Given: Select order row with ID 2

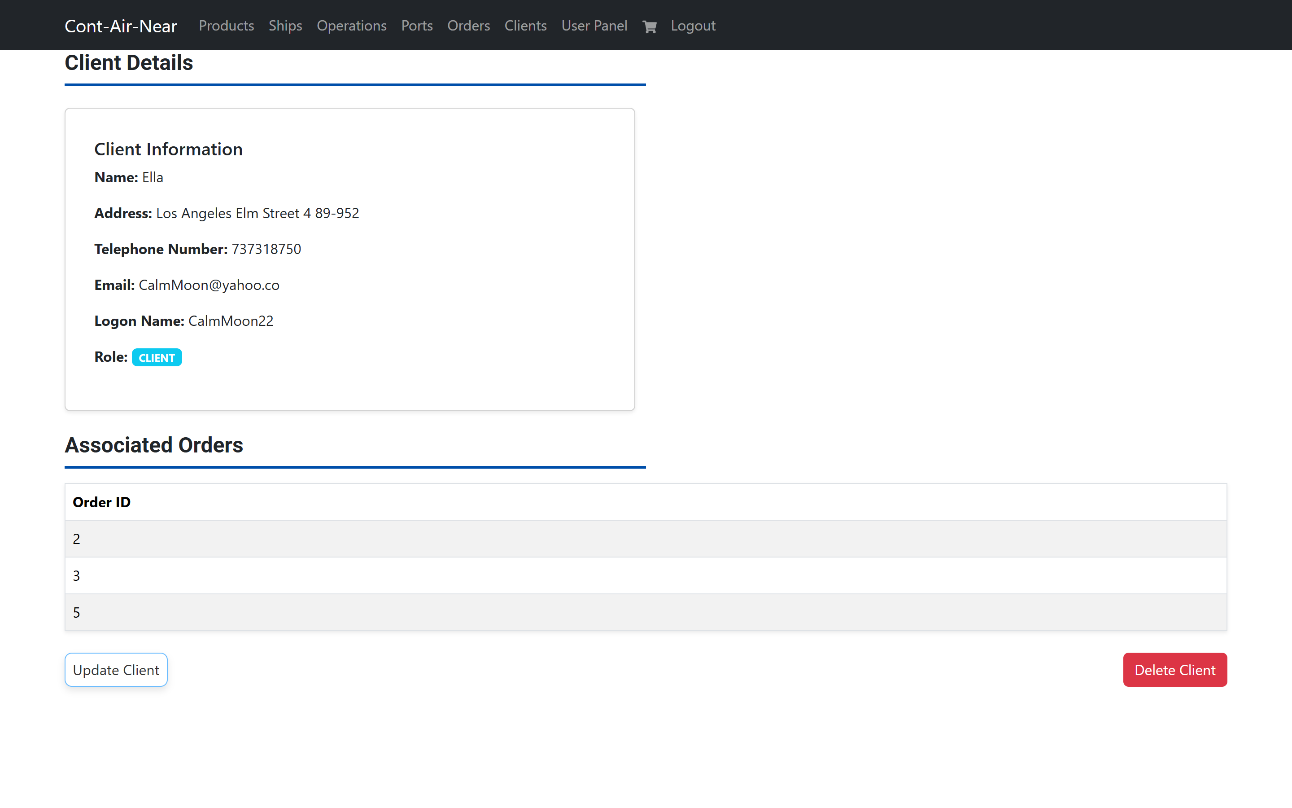Looking at the screenshot, I should [x=646, y=539].
